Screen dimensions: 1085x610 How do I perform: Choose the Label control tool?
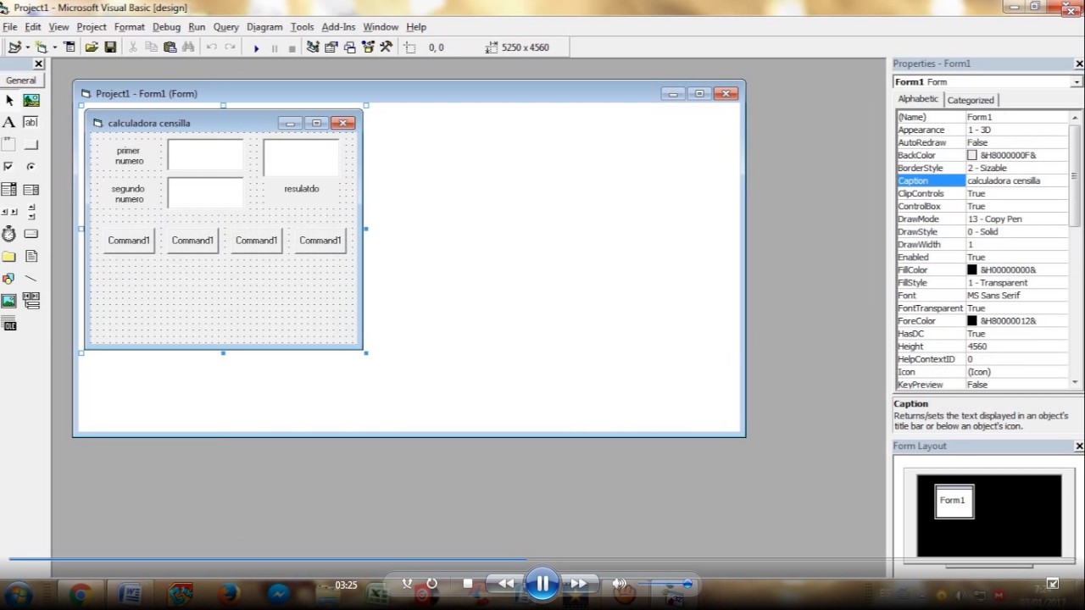9,122
